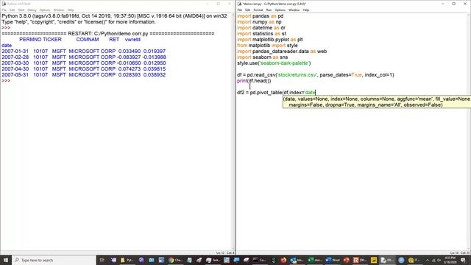Open Edit menu in Python Shell window
This screenshot has height=265, width=471.
click(12, 10)
